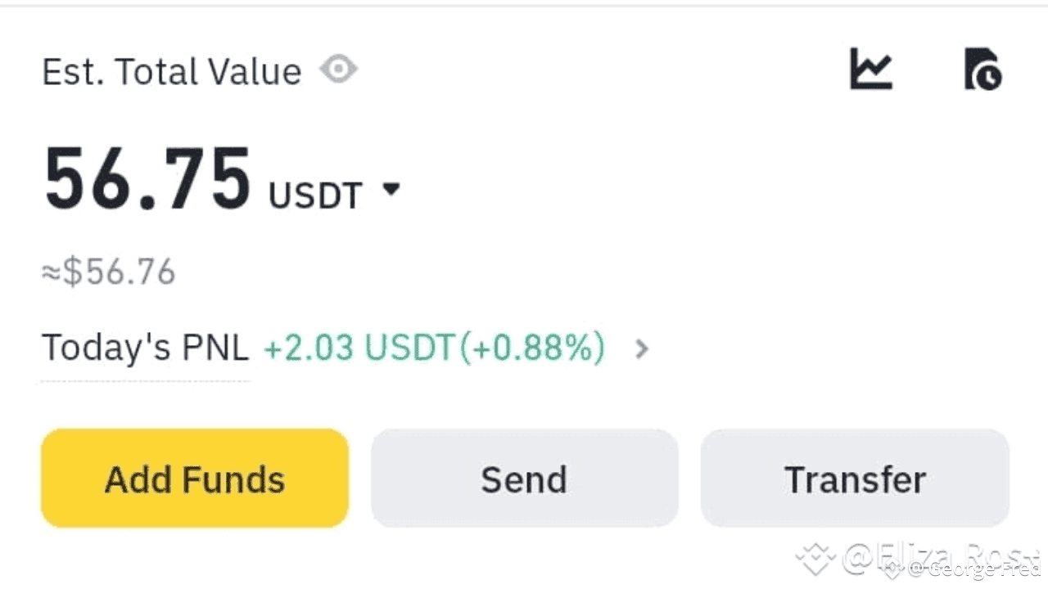This screenshot has width=1048, height=589.
Task: Open transaction history clock icon
Action: [982, 69]
